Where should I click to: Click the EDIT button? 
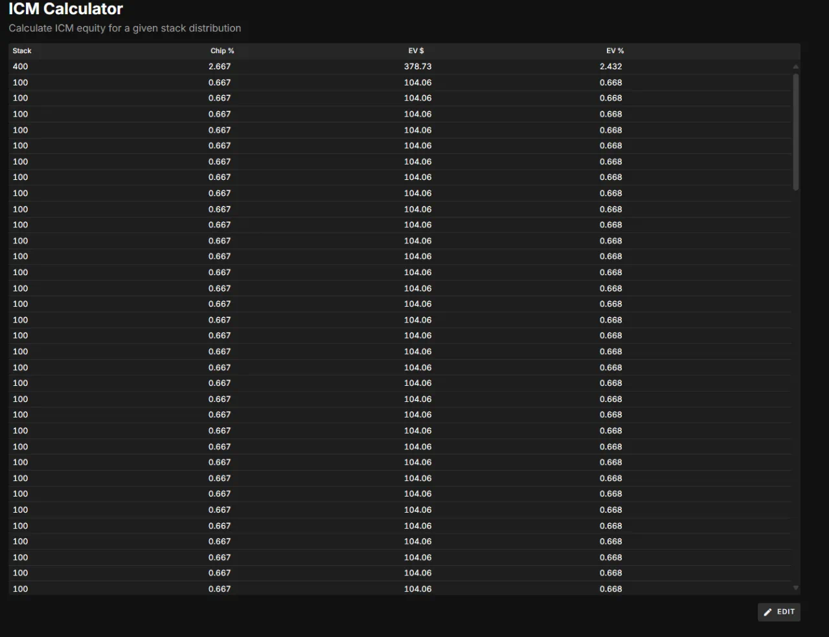[778, 612]
